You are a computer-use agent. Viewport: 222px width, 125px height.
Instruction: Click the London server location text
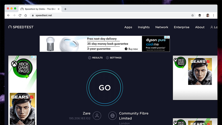(124, 123)
